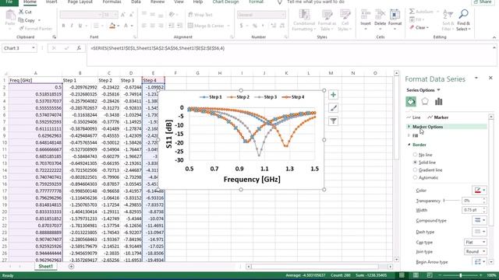
Task: Select Step 4 header cell
Action: (154, 80)
